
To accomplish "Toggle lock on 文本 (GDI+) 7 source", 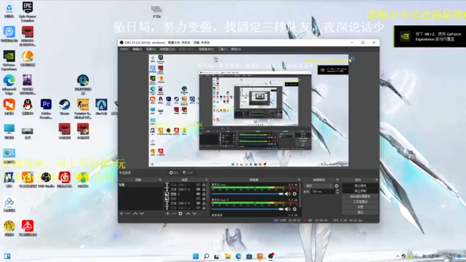I will point(204,185).
